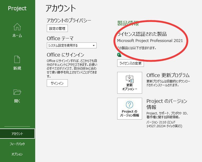
Task: Click the Office テーマ dropdown arrow
Action: (94, 45)
